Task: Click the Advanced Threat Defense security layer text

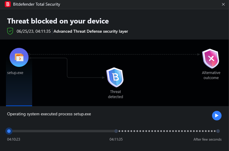Action: coord(91,31)
